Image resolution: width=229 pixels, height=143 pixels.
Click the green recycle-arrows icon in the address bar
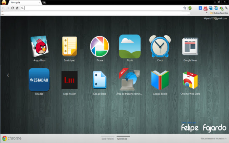coord(190,8)
